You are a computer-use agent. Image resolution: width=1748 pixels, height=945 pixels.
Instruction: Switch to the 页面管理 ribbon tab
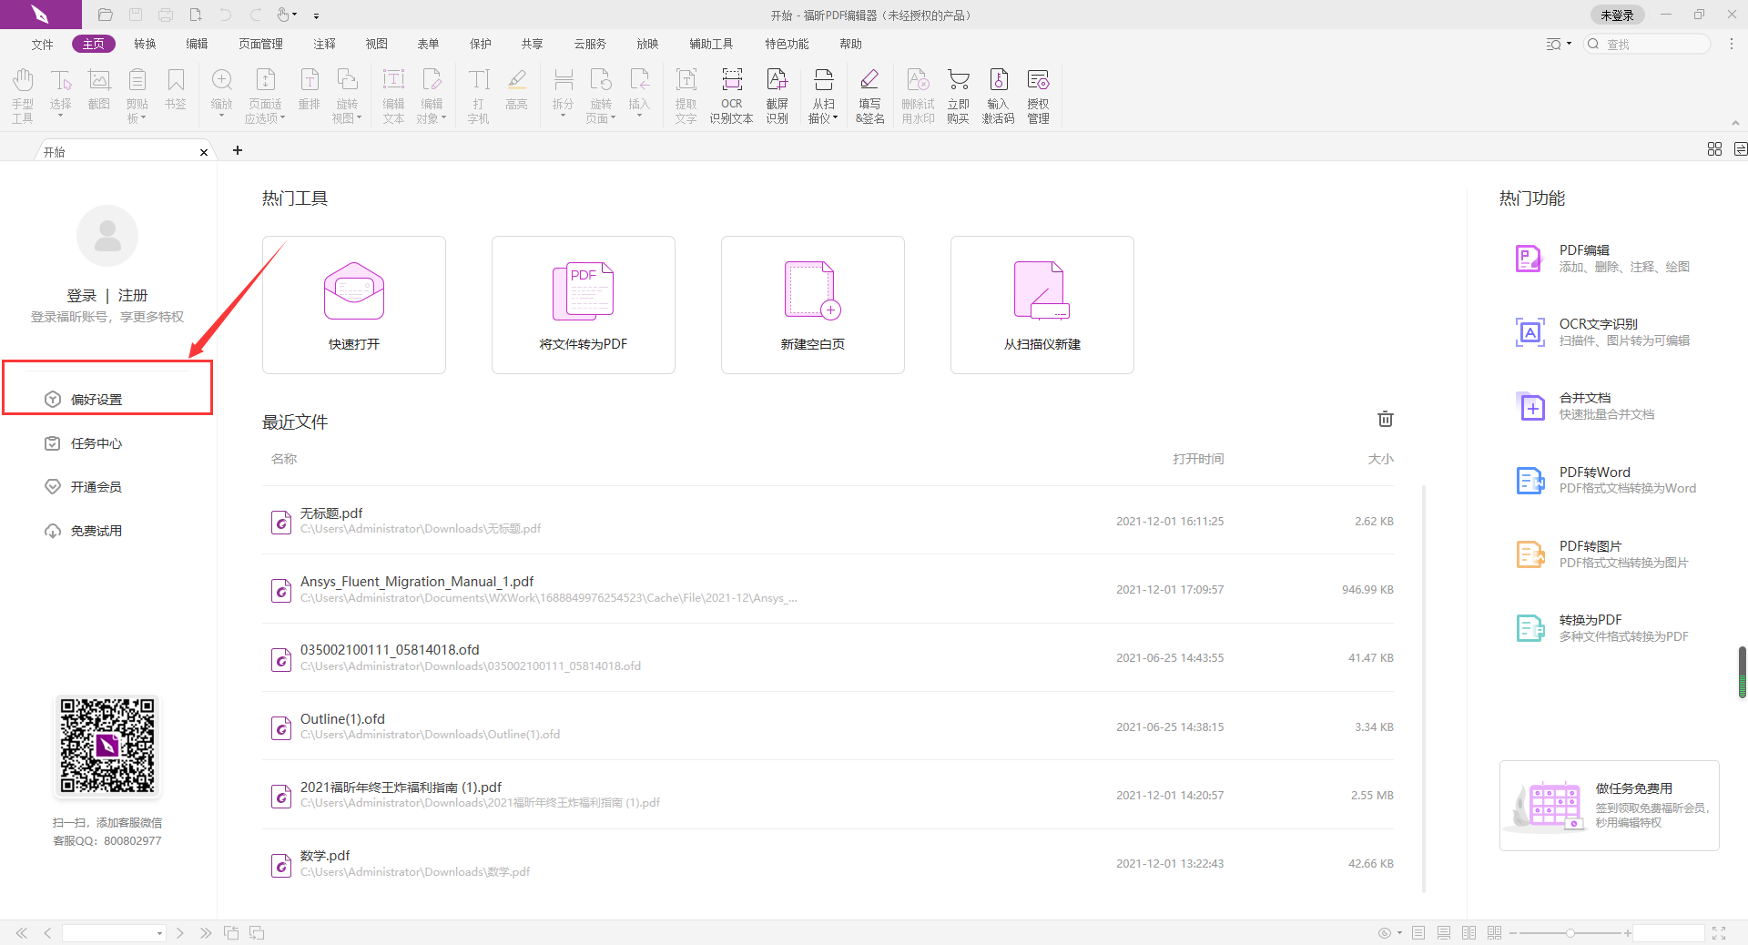pyautogui.click(x=260, y=44)
